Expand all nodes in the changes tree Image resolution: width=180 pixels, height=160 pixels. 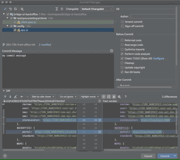point(57,9)
